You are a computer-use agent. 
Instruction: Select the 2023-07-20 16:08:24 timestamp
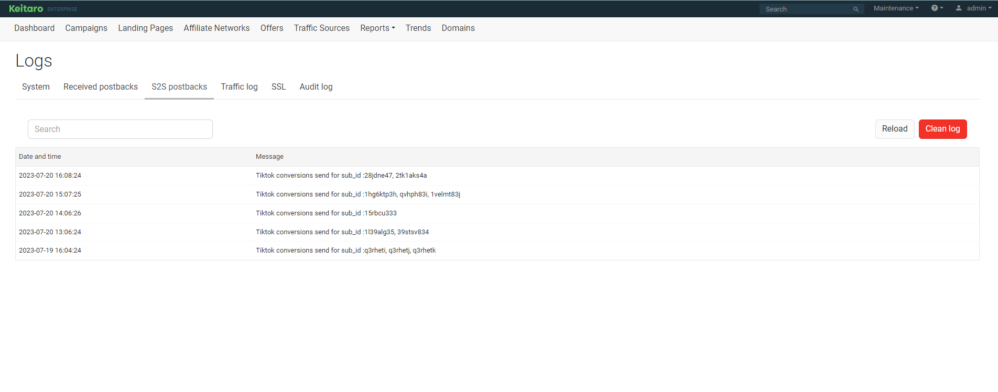pyautogui.click(x=50, y=176)
